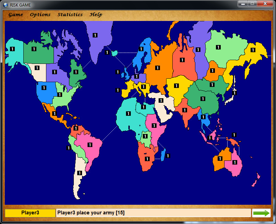Click the army counter beside Iceland
Screen dimensions: 276x224
pos(107,52)
